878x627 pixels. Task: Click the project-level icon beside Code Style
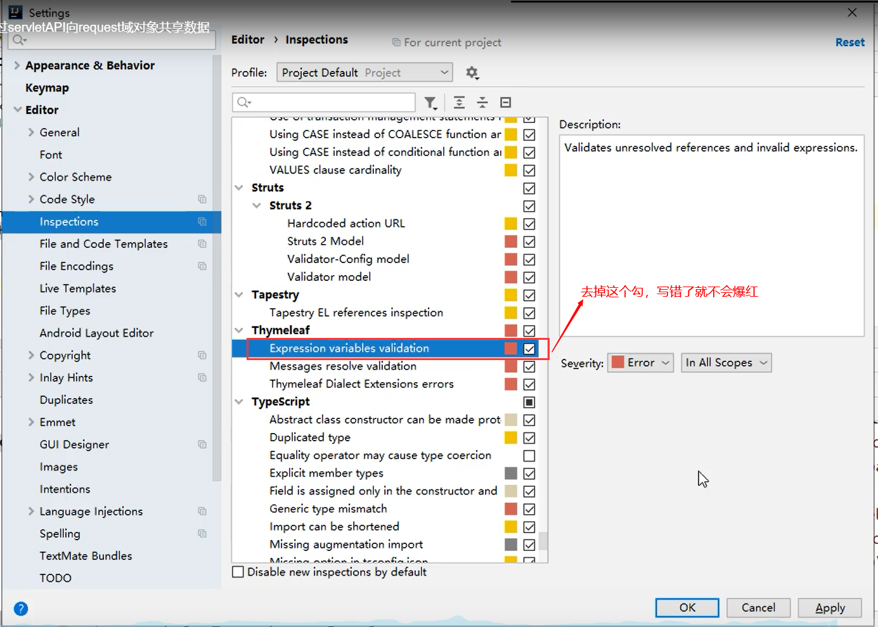[x=202, y=199]
